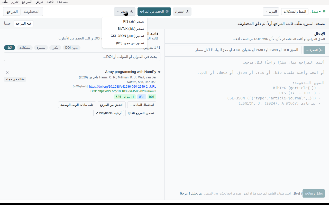Click فتح المراجع button in tip bar
The height and width of the screenshot is (205, 329).
pos(23,24)
